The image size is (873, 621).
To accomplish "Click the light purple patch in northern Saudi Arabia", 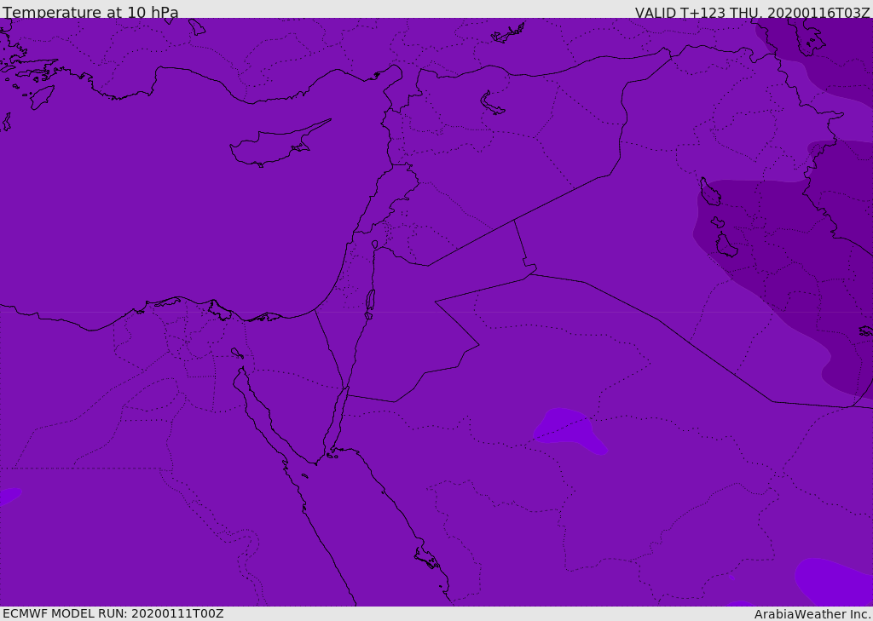I will pyautogui.click(x=569, y=430).
